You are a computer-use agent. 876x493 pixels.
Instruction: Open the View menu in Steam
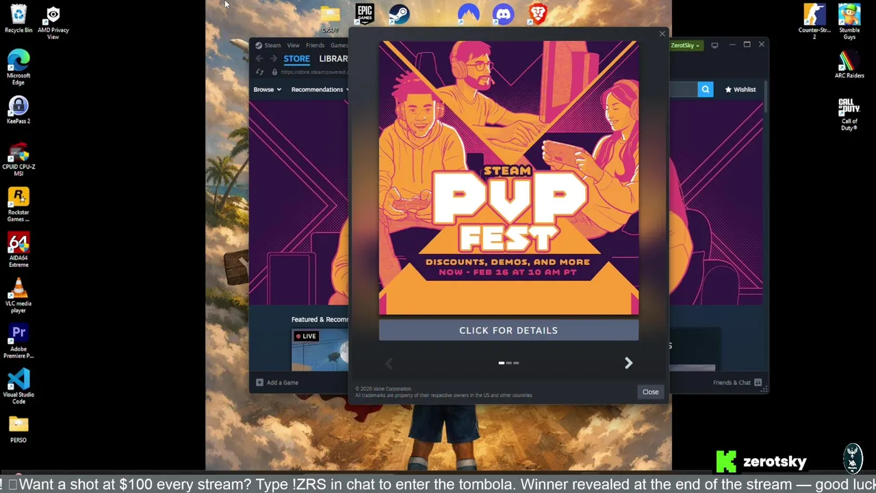(293, 45)
